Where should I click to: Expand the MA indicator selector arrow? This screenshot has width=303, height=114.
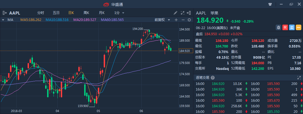point(3,20)
